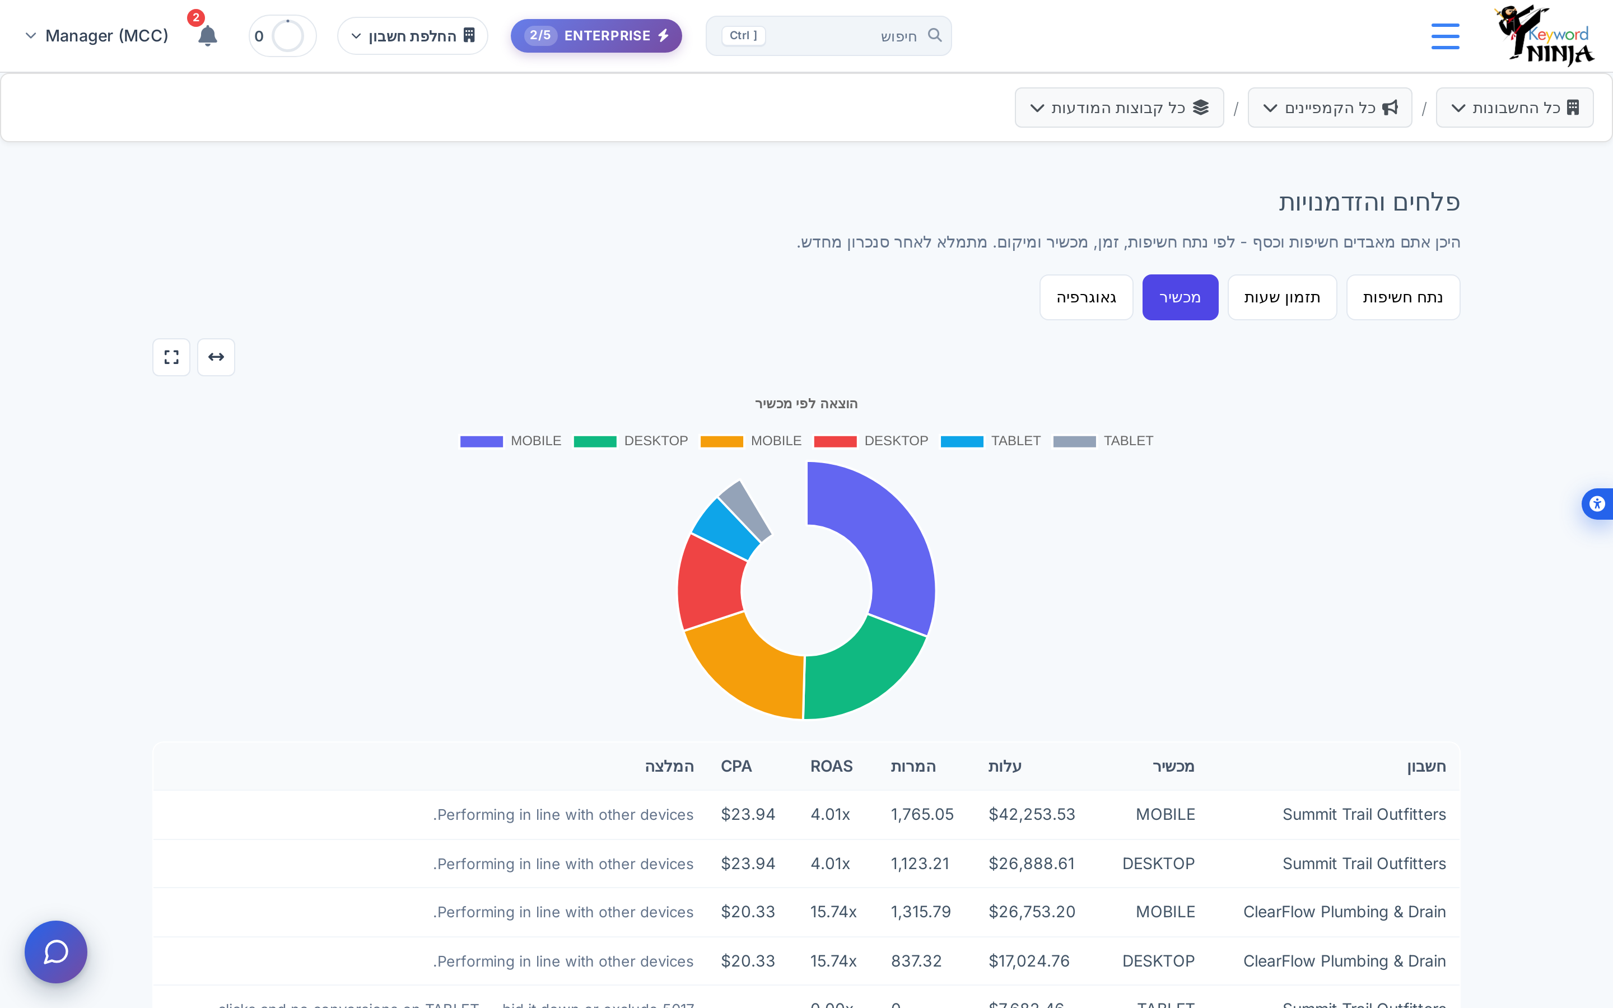Click the cost cell "$26,753.20"
The width and height of the screenshot is (1613, 1008).
[x=1032, y=912]
